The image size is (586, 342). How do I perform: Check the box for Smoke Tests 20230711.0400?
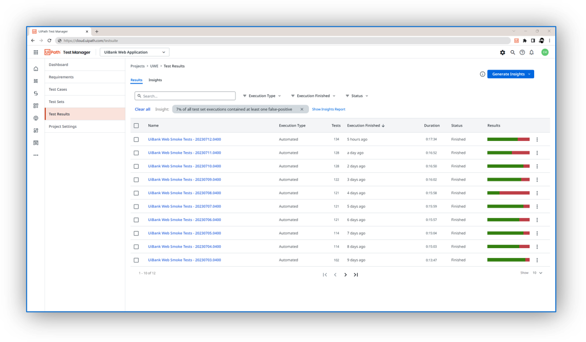(x=136, y=153)
